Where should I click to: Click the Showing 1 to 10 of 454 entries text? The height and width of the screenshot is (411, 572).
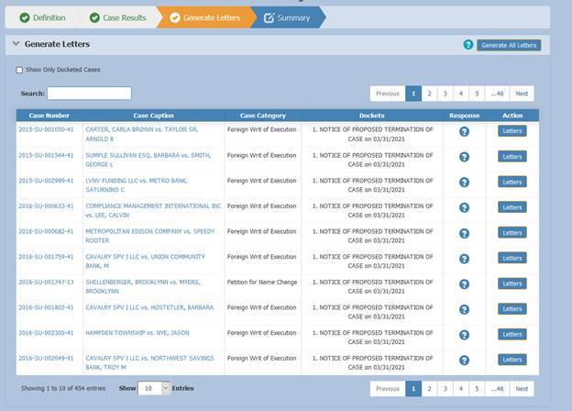coord(63,388)
